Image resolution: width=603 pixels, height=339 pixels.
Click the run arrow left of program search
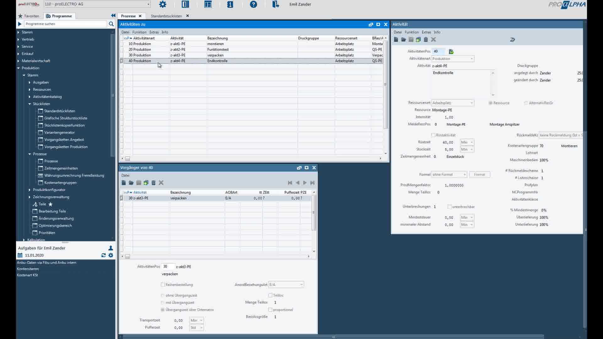pyautogui.click(x=20, y=24)
